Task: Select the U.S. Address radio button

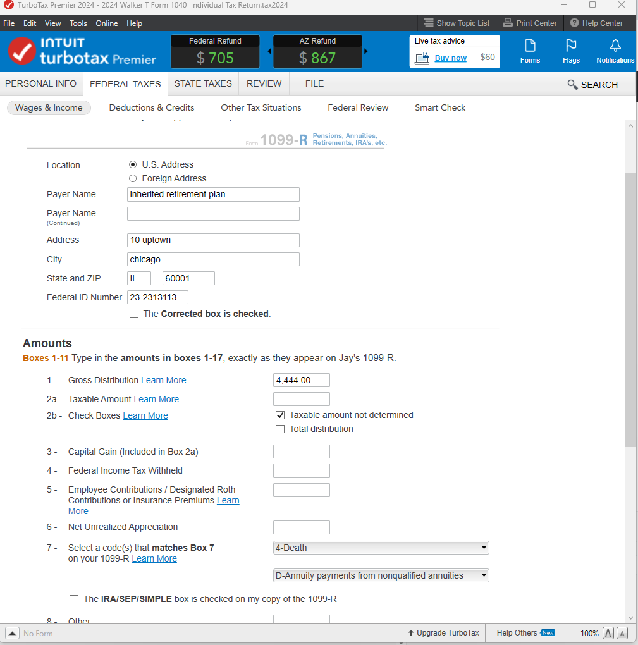Action: coord(132,164)
